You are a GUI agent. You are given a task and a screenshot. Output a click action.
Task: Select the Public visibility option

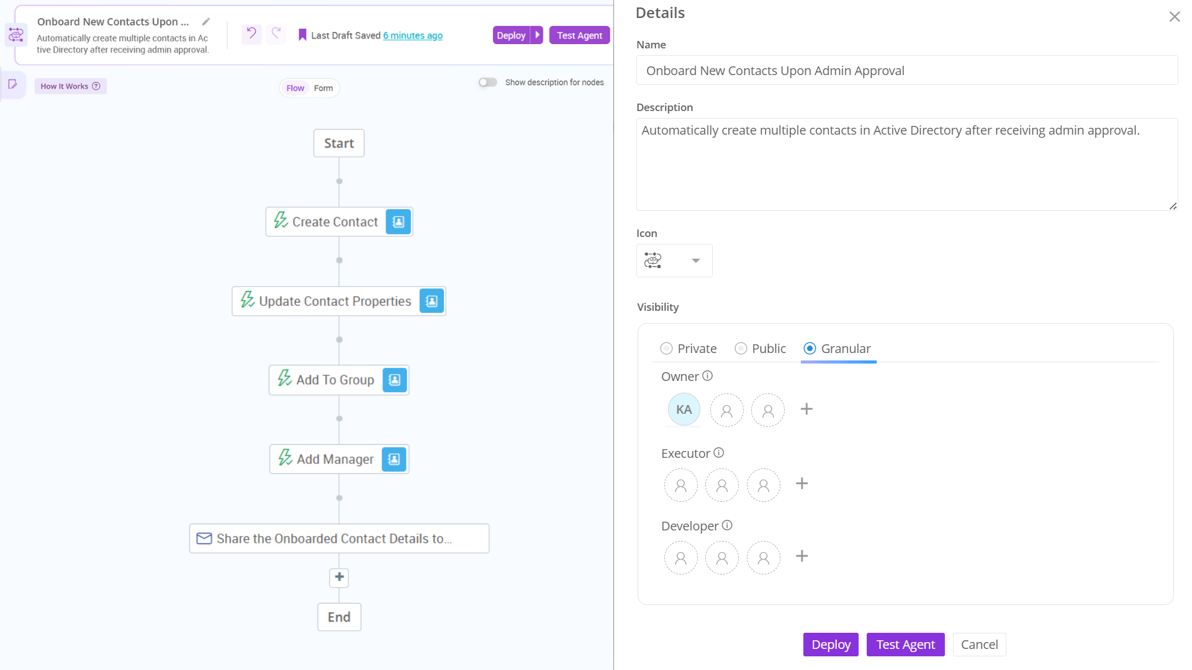760,349
